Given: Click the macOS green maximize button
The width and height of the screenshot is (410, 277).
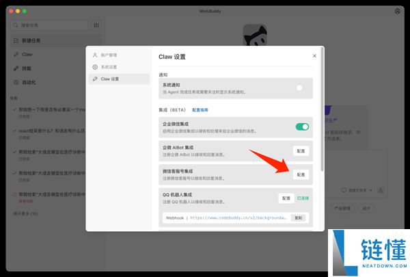Looking at the screenshot, I should click(x=25, y=11).
